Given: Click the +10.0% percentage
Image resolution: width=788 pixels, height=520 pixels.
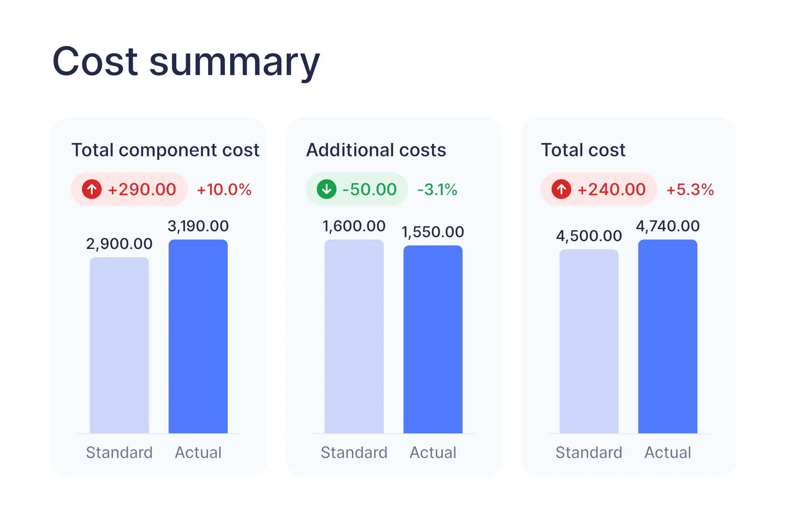Looking at the screenshot, I should pyautogui.click(x=224, y=189).
